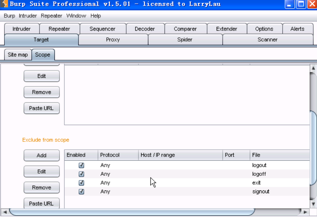Switch to the Sequencer tab
This screenshot has height=217, width=317.
tap(102, 29)
